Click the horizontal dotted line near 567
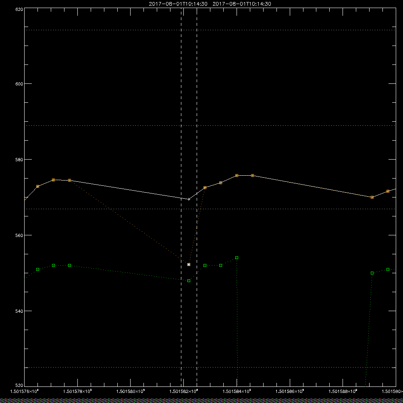The width and height of the screenshot is (403, 403). [x=210, y=209]
